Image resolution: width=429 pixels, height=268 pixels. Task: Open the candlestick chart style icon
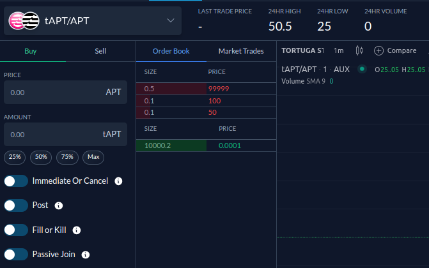359,50
